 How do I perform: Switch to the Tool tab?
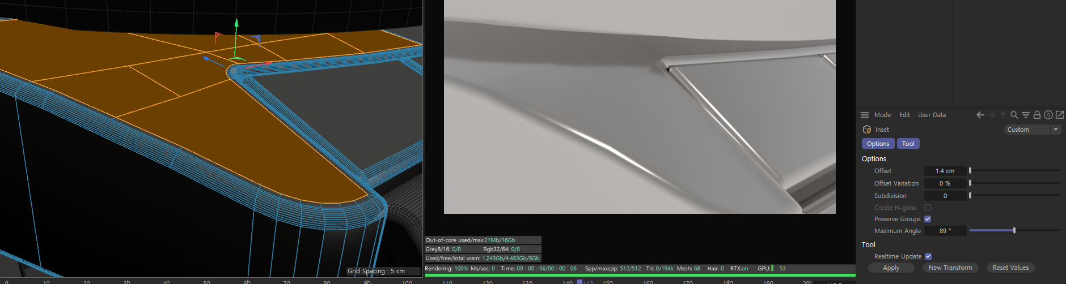coord(908,144)
